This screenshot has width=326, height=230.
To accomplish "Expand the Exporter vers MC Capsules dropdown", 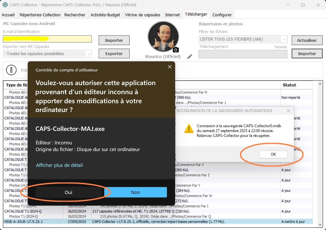I will pyautogui.click(x=89, y=54).
